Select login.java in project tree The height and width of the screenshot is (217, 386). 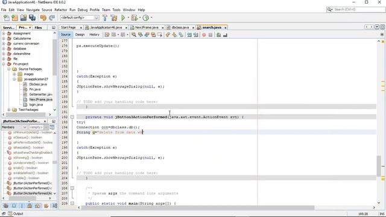(x=36, y=104)
